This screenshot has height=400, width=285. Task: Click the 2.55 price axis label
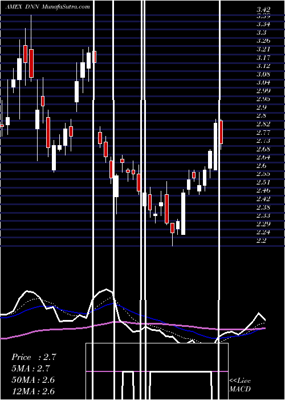pyautogui.click(x=263, y=174)
